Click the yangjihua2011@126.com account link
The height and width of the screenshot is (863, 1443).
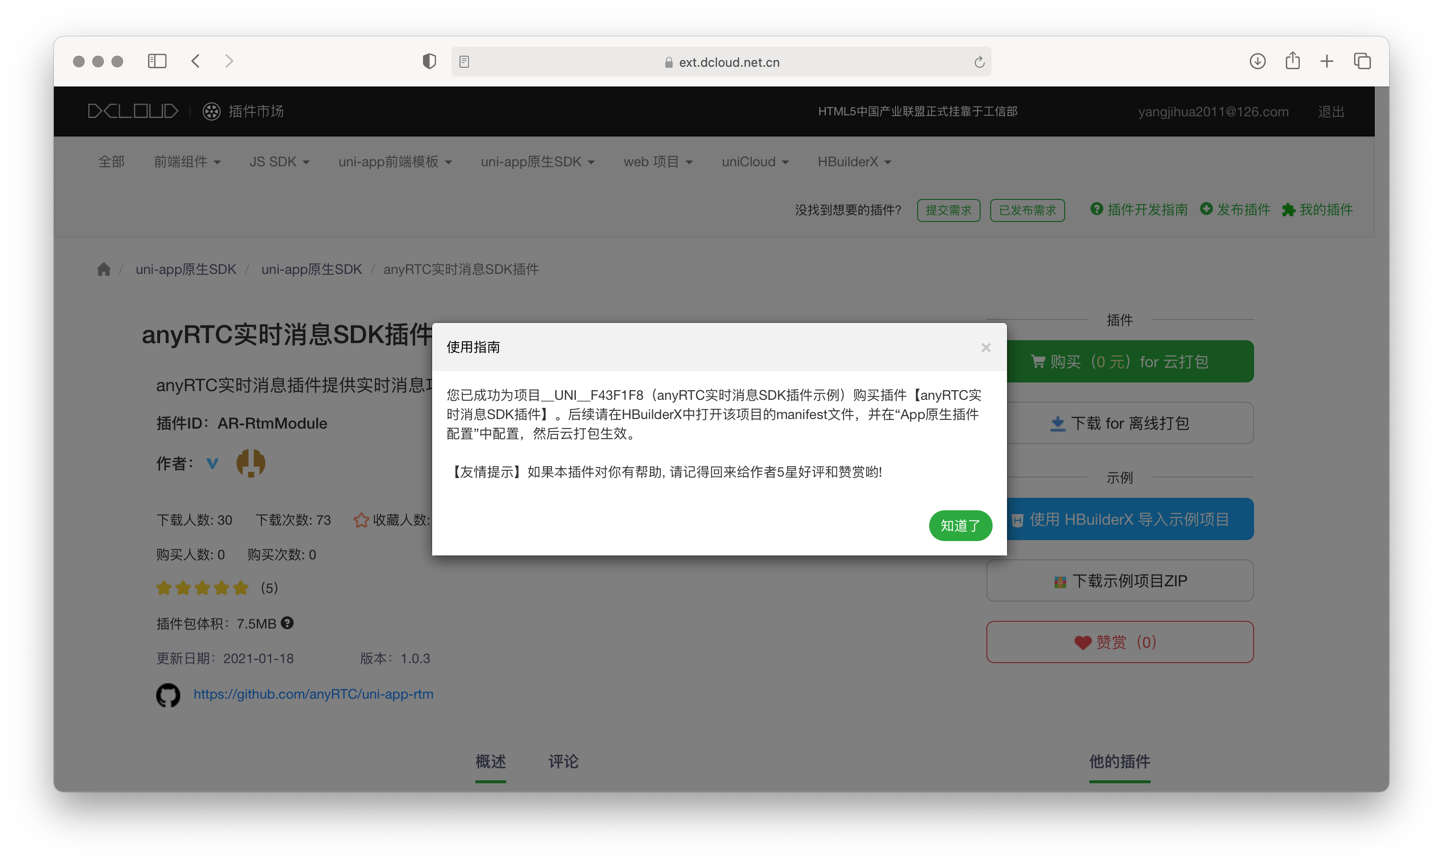pyautogui.click(x=1213, y=111)
